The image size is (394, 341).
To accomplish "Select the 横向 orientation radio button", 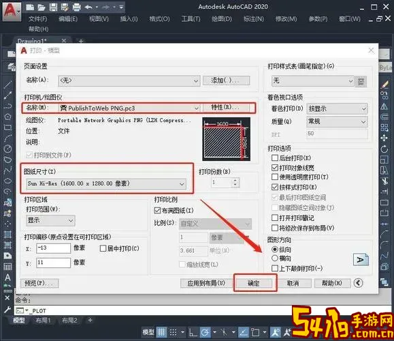I will tap(275, 258).
